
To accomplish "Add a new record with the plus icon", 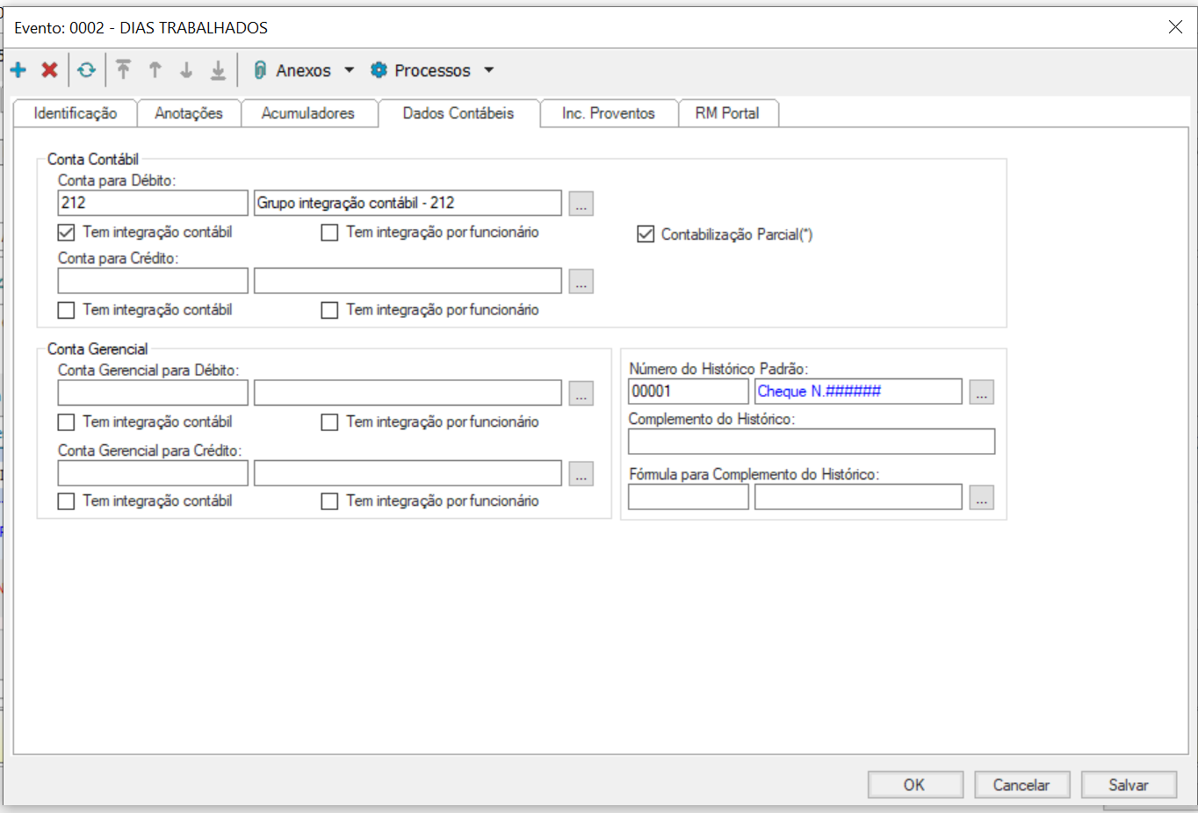I will click(18, 70).
